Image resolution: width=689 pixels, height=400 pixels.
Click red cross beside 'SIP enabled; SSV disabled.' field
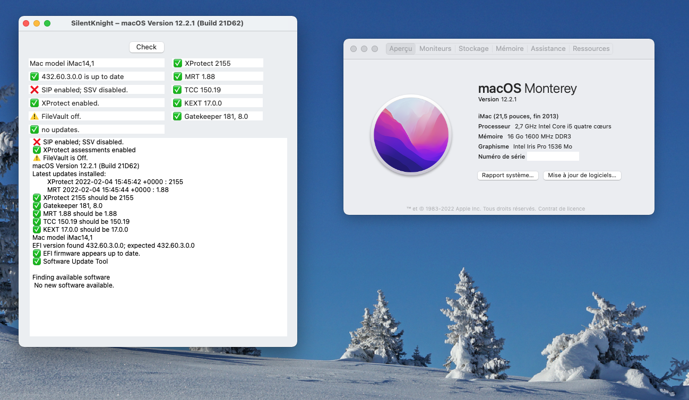pos(35,90)
